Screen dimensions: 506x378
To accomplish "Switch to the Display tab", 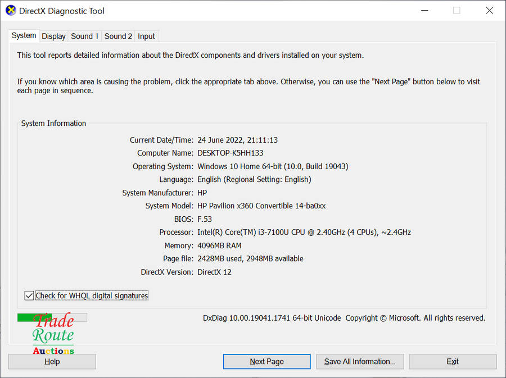I will (53, 36).
